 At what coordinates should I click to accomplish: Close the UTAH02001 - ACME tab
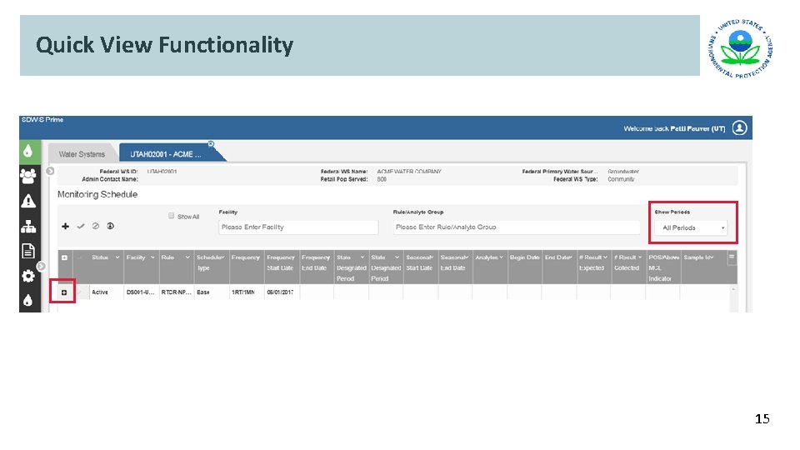(211, 144)
